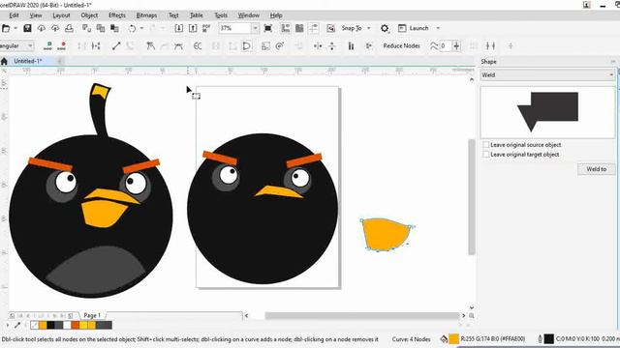This screenshot has width=620, height=348.
Task: Click the Cusp node icon
Action: (150, 46)
